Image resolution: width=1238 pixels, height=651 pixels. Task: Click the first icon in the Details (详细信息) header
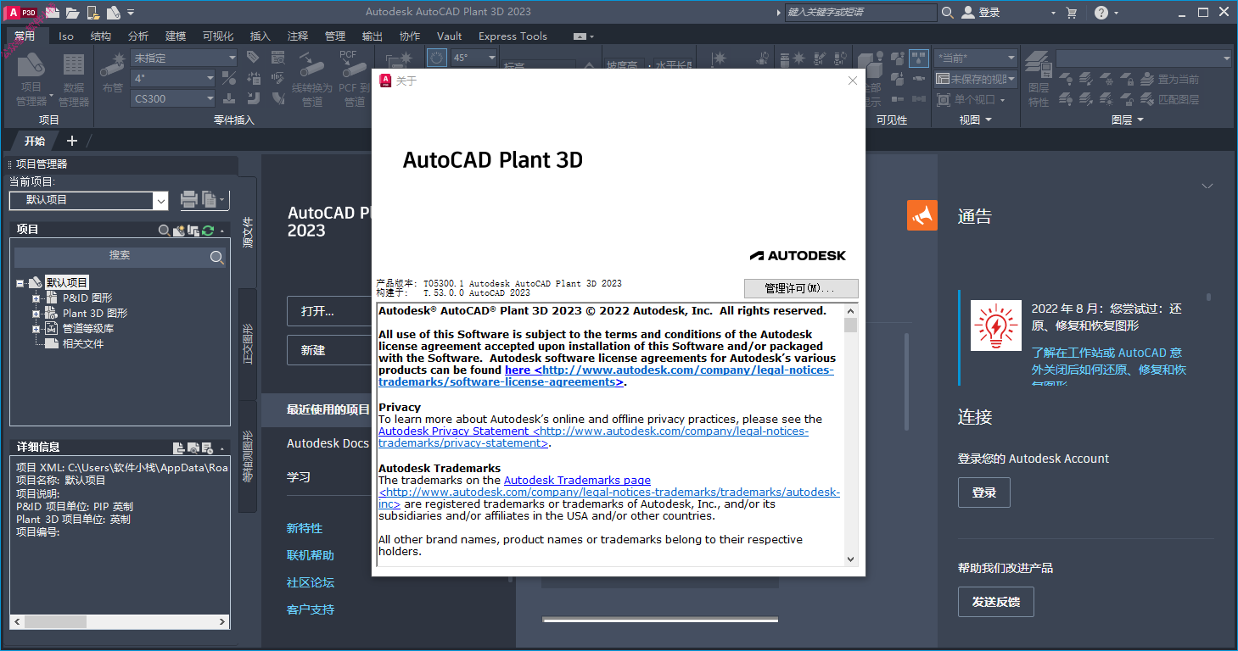pos(178,448)
